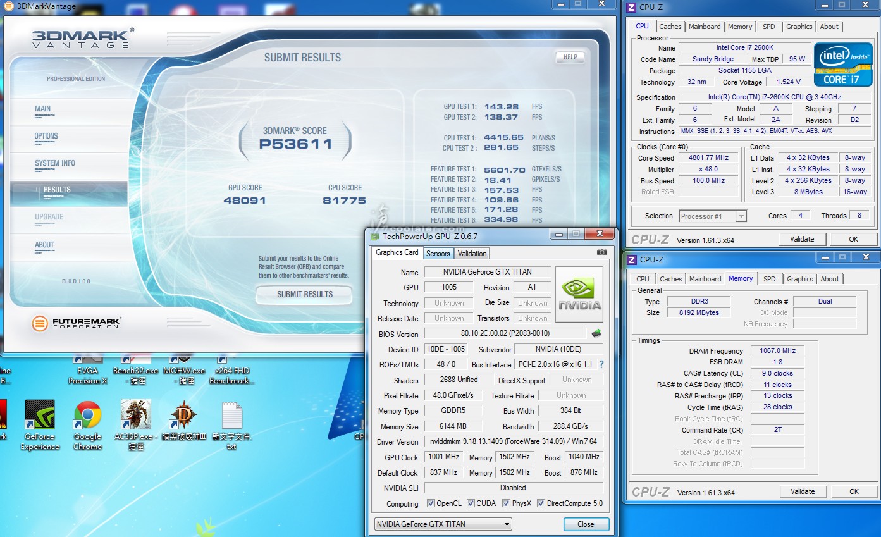Click the Futuremark Corporation logo
881x537 pixels.
(76, 324)
